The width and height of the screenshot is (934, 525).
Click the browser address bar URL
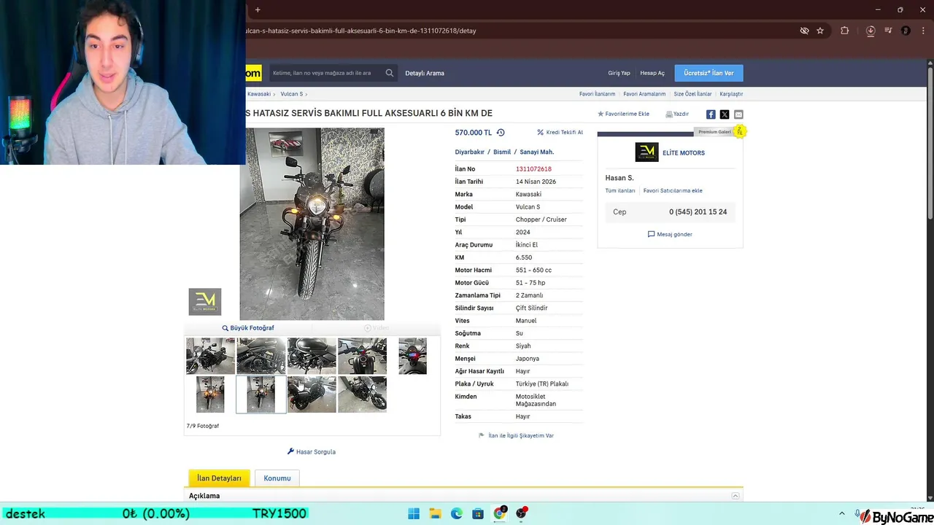click(361, 31)
